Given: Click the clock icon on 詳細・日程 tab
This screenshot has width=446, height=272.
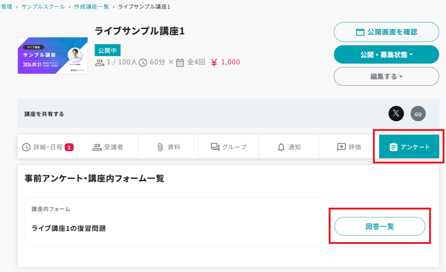Looking at the screenshot, I should coord(26,147).
